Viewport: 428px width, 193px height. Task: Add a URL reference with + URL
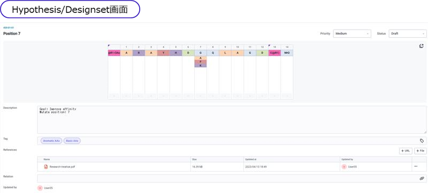(x=406, y=151)
